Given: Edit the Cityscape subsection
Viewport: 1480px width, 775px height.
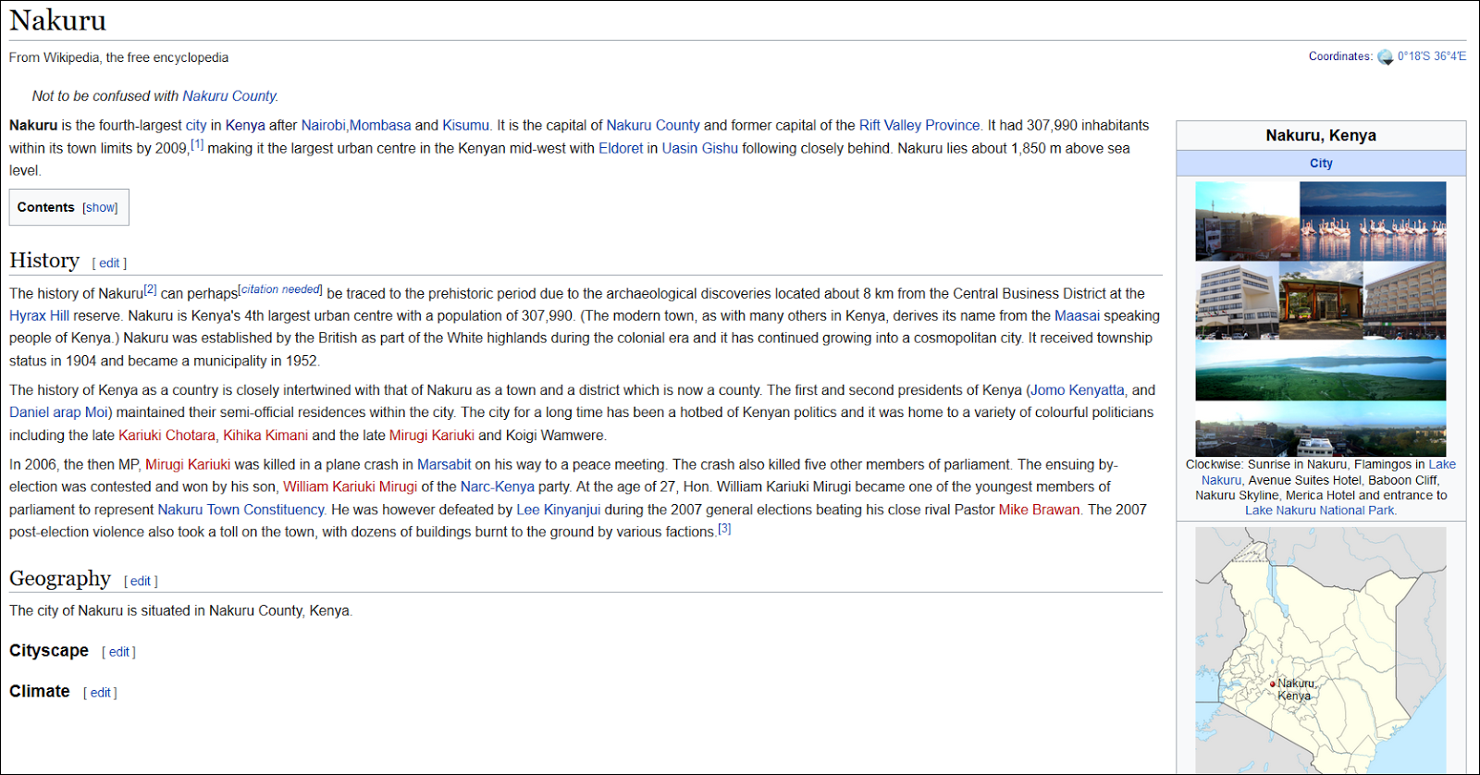Looking at the screenshot, I should (x=118, y=652).
